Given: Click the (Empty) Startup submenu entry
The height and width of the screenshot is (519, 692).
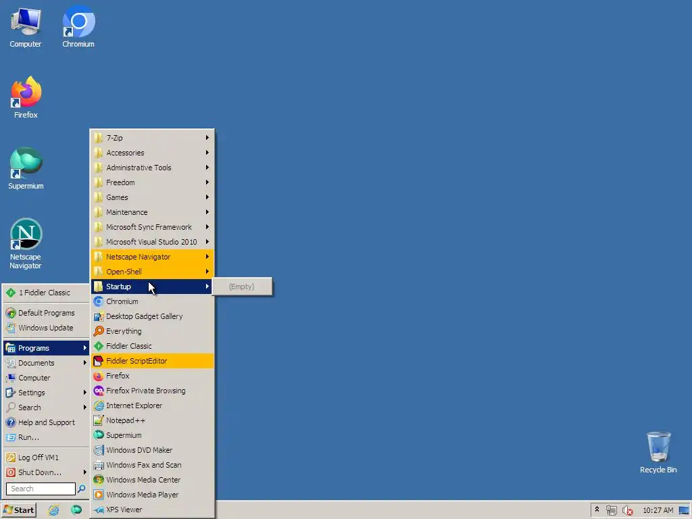Looking at the screenshot, I should pos(242,287).
